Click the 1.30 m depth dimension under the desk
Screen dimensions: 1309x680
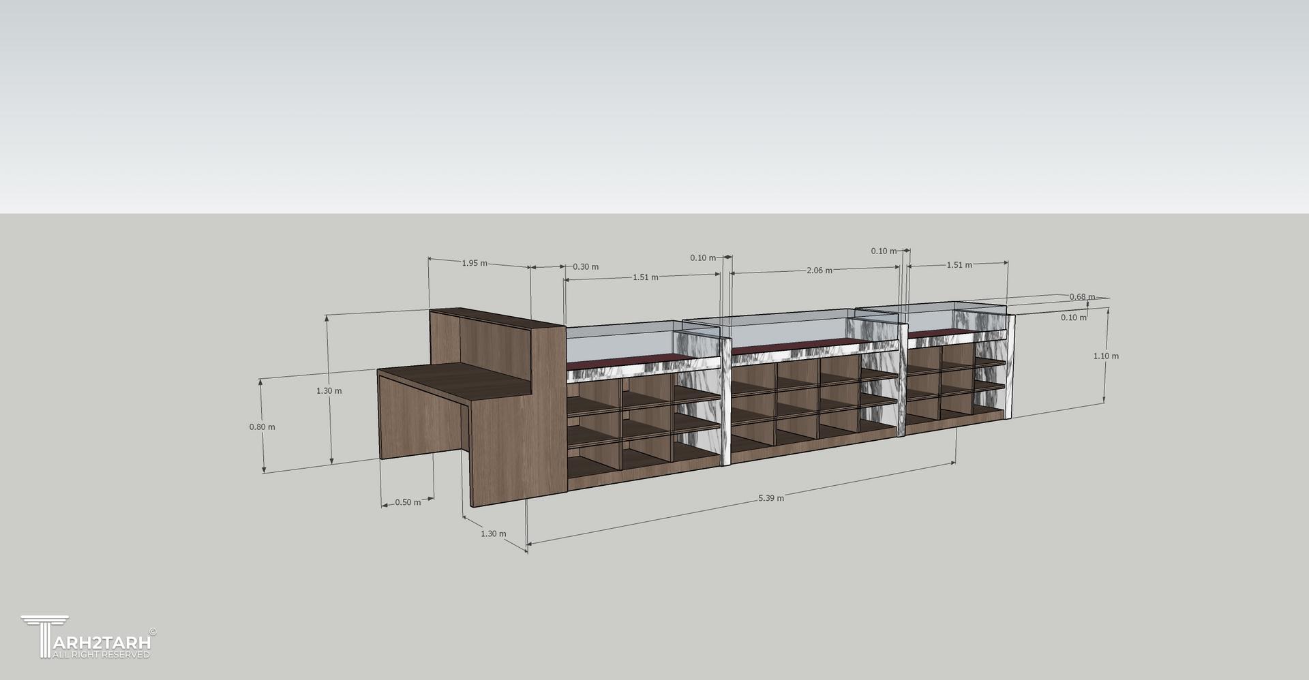point(493,534)
